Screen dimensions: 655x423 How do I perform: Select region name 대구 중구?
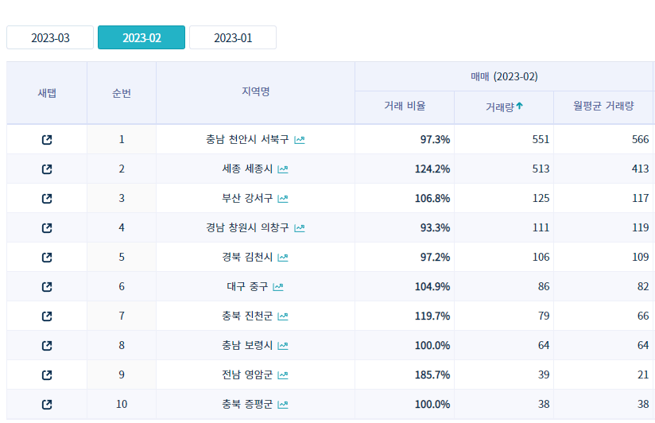click(x=247, y=287)
